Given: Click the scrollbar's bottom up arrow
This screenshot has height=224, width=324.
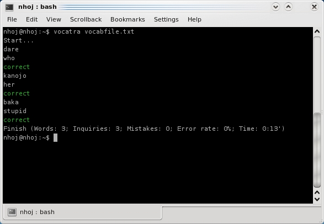Looking at the screenshot, I should (317, 193).
